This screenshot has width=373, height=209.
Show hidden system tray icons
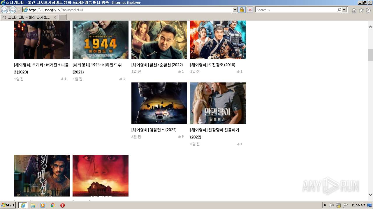click(325, 205)
